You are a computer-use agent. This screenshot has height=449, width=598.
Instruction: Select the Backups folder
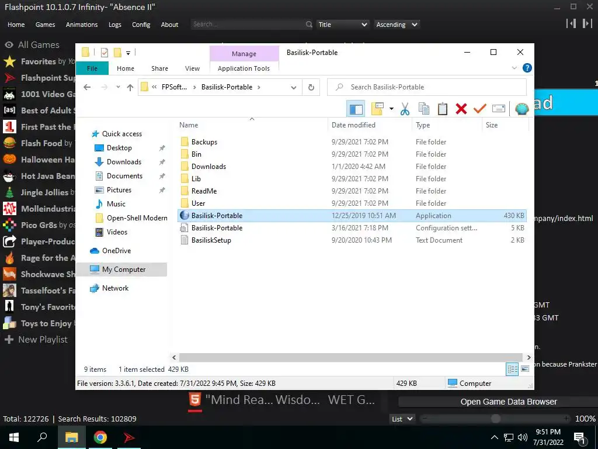coord(204,142)
